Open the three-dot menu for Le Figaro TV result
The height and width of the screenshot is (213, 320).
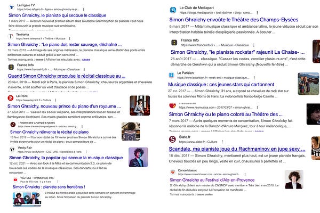84,9
